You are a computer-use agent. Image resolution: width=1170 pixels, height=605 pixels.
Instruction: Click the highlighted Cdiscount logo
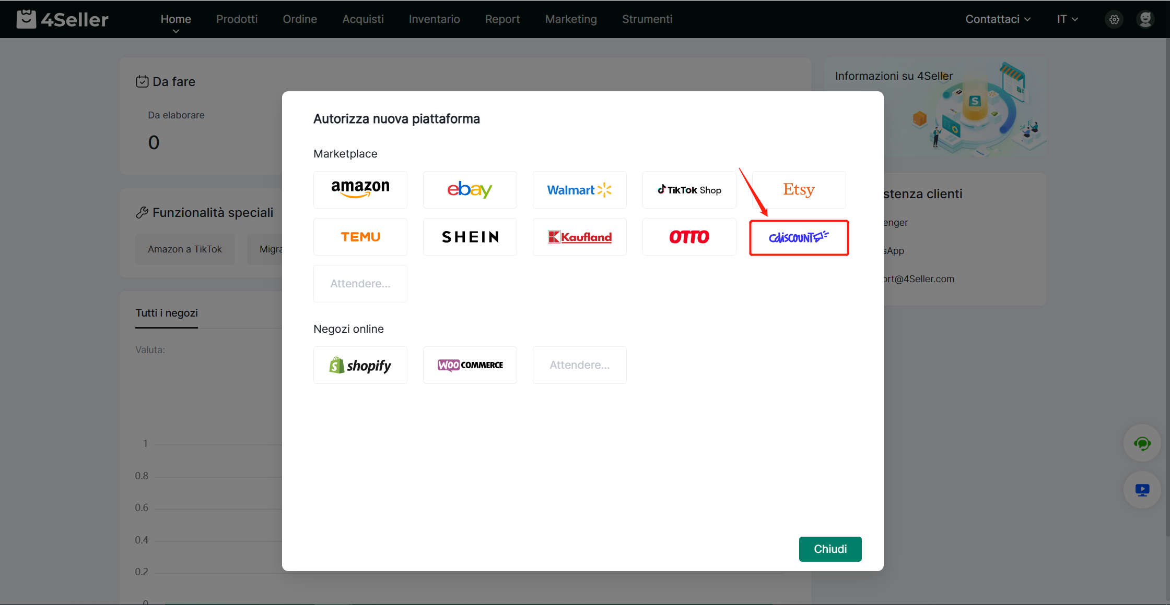(x=799, y=238)
